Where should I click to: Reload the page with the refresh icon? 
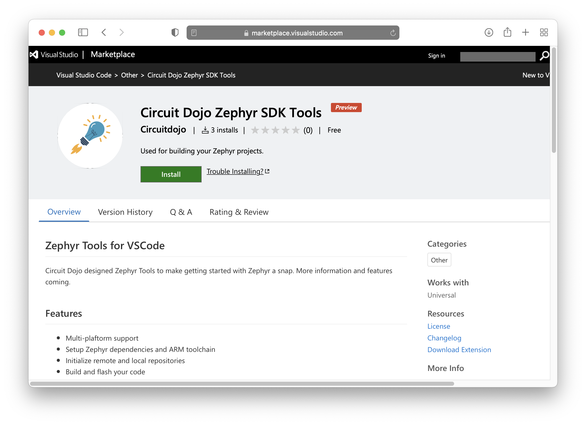[x=393, y=33]
